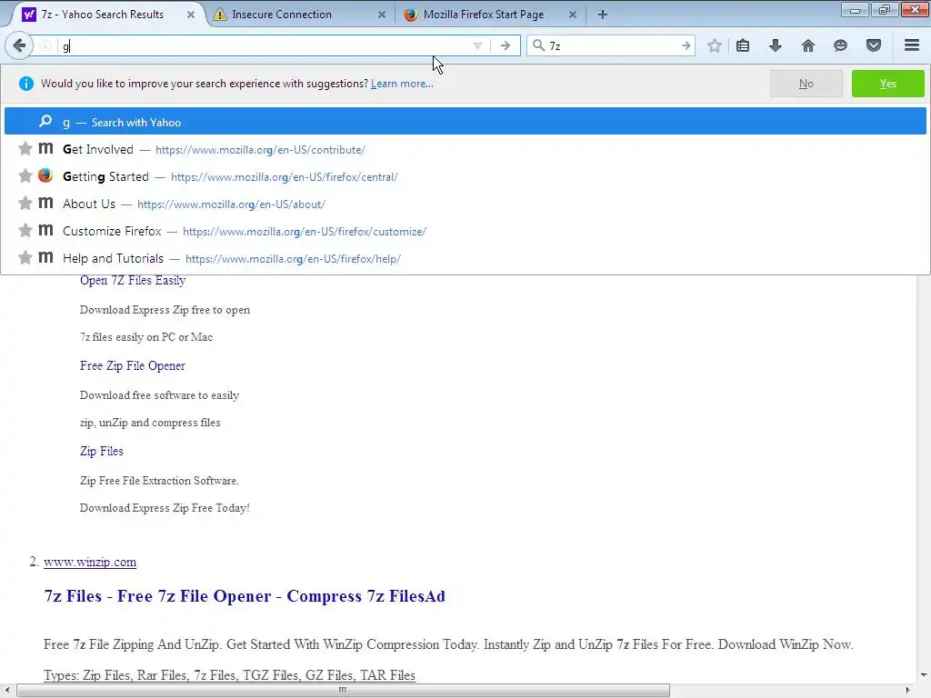Image resolution: width=931 pixels, height=698 pixels.
Task: Click the text '7z files easily on PC or Mac'
Action: [146, 337]
